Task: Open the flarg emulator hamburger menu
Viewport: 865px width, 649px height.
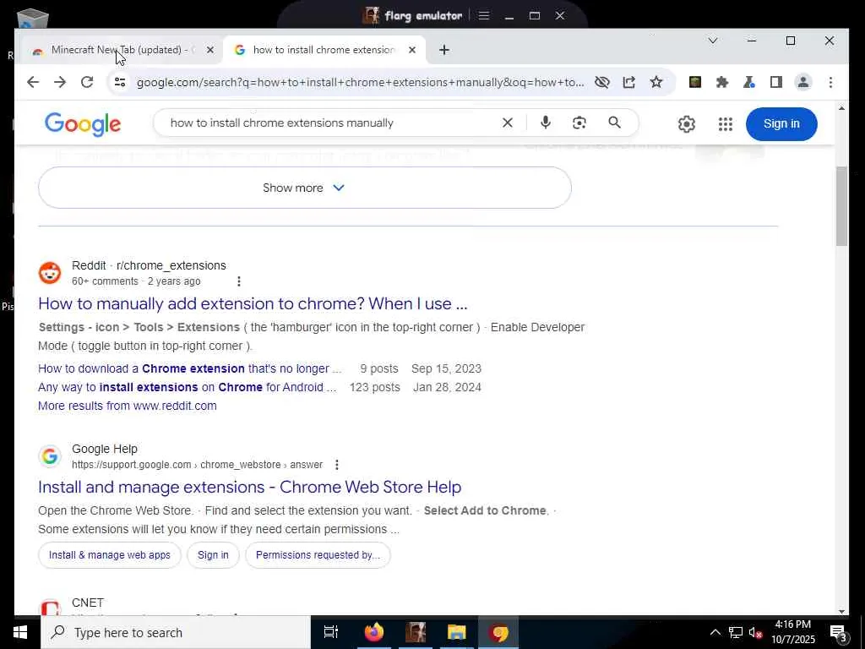Action: 484,15
